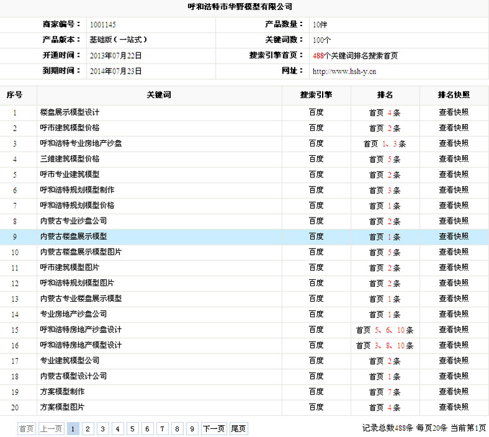Select keyword 呼市建筑模型价格

70,128
